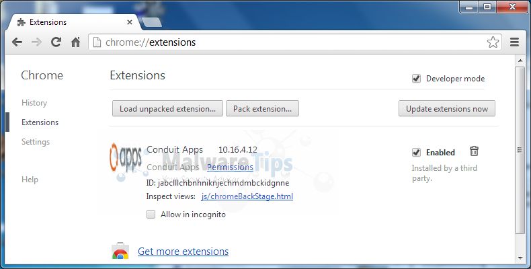This screenshot has width=531, height=269.
Task: Minimize the Chrome window
Action: point(469,7)
